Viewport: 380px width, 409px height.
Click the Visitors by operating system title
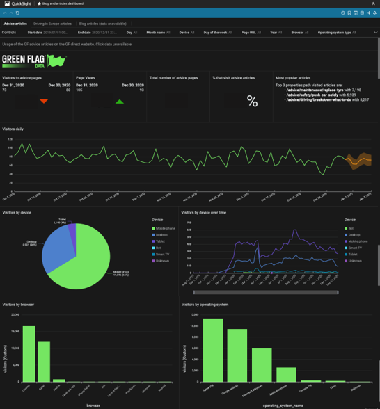(x=205, y=305)
